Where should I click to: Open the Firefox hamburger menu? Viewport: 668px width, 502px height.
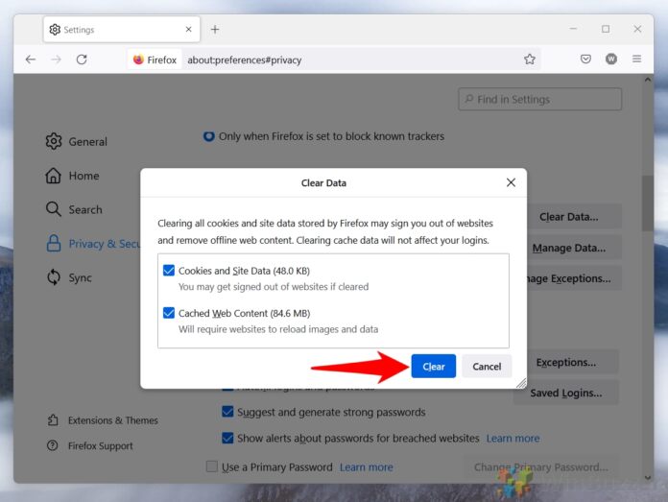click(x=637, y=59)
